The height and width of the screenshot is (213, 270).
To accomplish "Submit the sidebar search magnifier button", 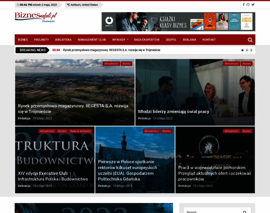I will (x=244, y=212).
